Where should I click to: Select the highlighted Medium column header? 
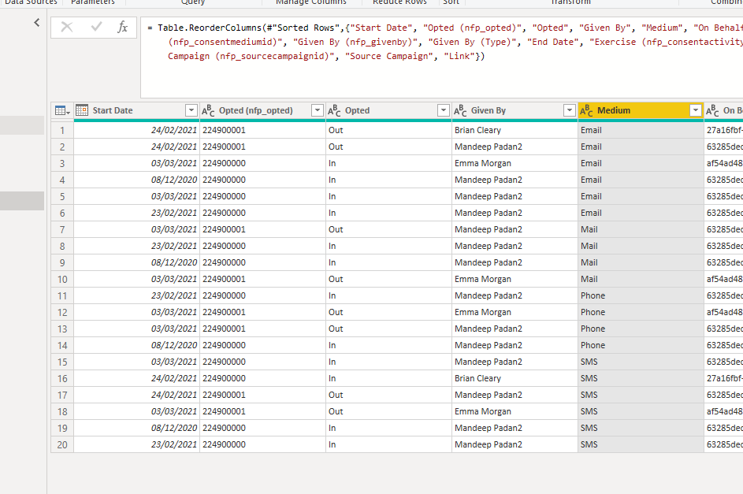(641, 110)
